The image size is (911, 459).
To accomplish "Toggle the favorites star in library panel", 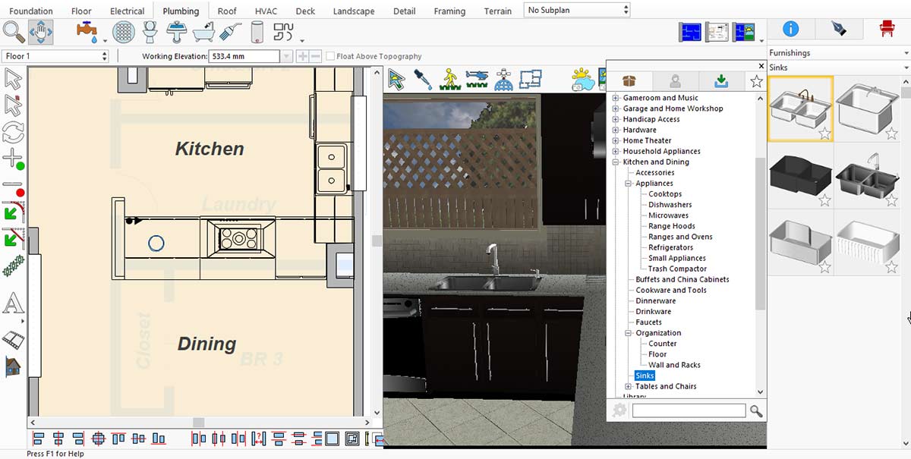I will coord(756,82).
